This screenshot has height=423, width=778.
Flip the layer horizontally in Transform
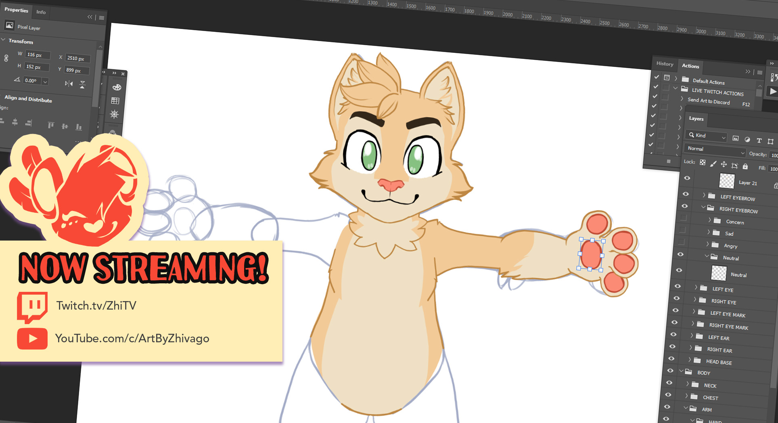pos(69,84)
